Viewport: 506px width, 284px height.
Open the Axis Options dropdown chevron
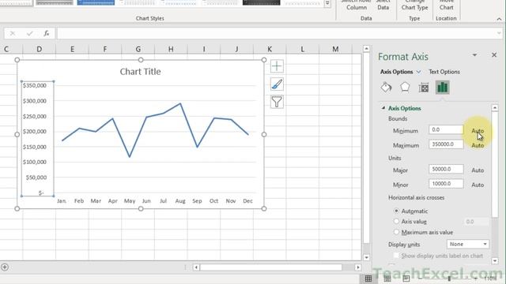click(x=418, y=72)
